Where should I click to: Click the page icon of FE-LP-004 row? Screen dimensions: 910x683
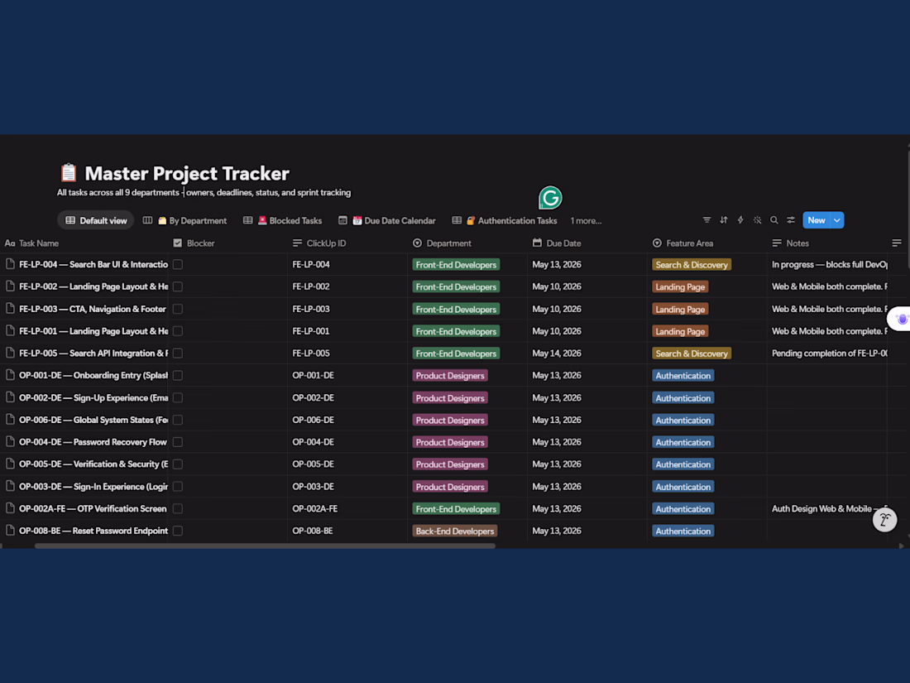click(10, 264)
